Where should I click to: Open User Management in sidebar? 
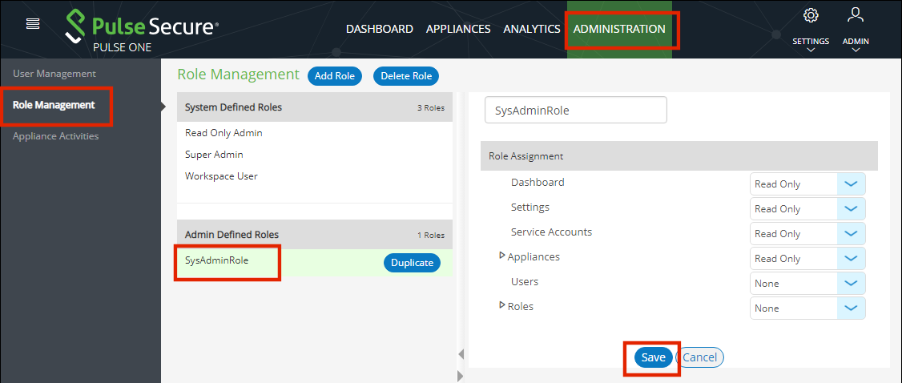point(54,74)
